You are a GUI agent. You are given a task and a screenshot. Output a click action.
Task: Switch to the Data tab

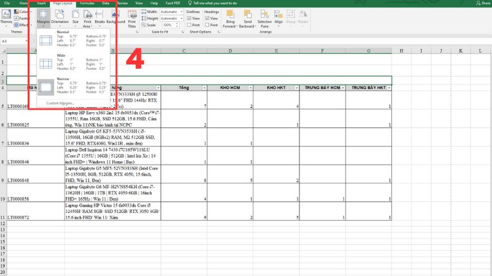tap(105, 3)
